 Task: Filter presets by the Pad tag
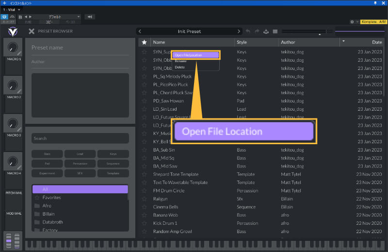pos(47,164)
